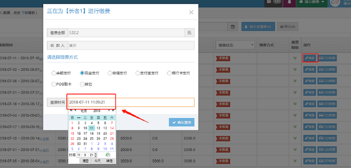This screenshot has width=351, height=168.
Task: Click the calendar icon beside the search field
Action: click(232, 27)
